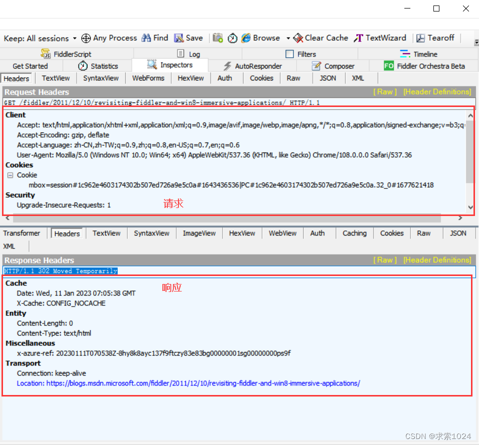
Task: Switch to the Get Started tab
Action: click(30, 66)
